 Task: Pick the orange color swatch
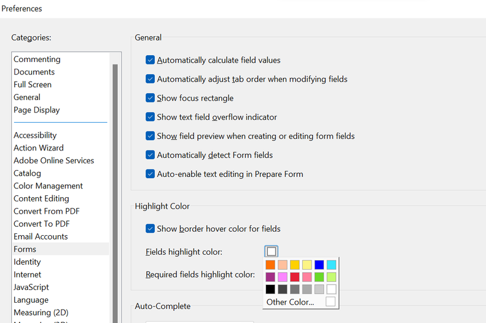pos(270,265)
